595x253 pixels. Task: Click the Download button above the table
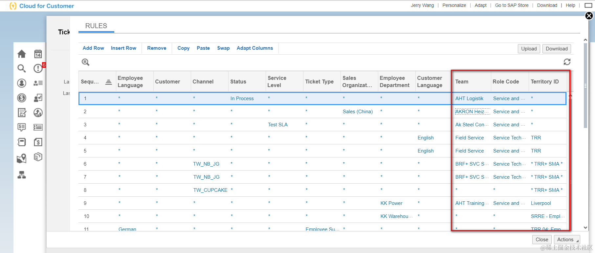tap(557, 49)
